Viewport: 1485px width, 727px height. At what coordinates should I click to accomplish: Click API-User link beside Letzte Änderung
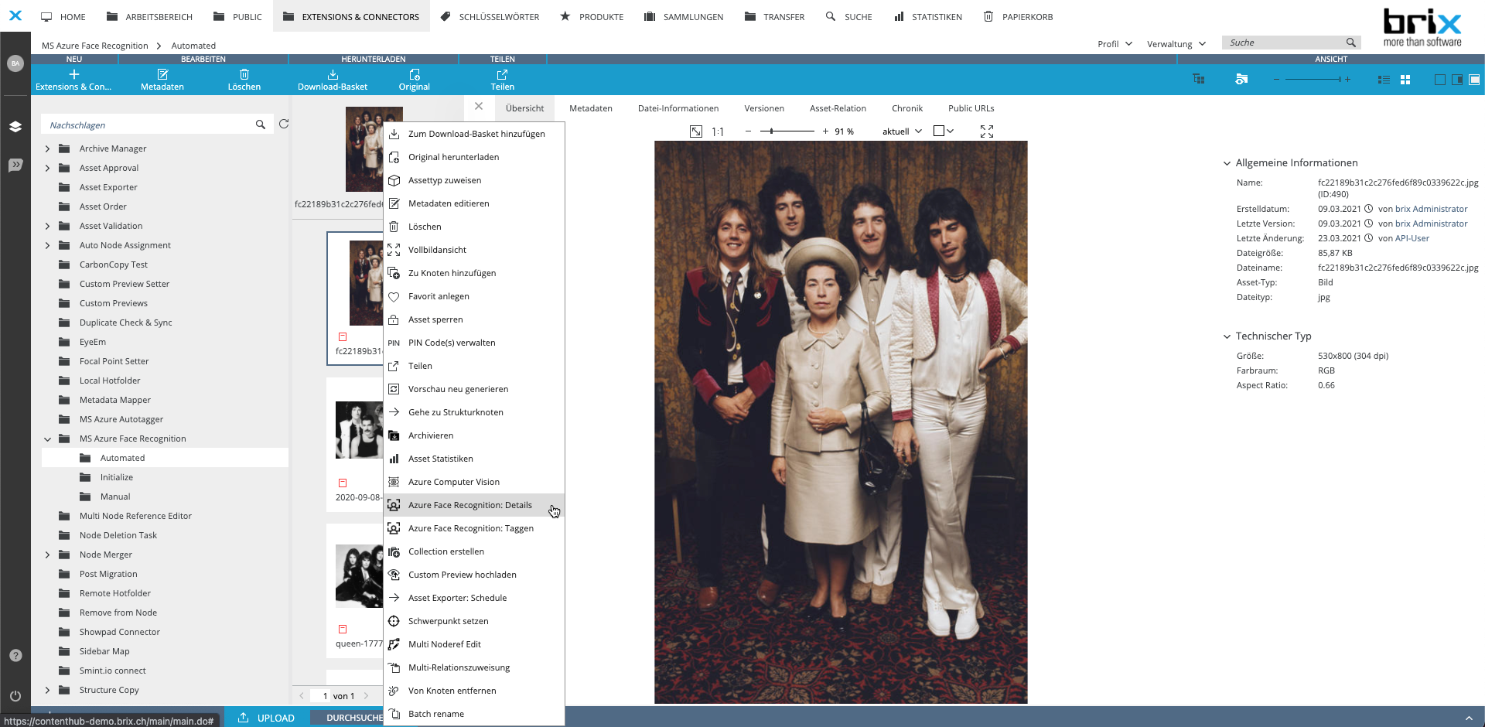[x=1412, y=238]
